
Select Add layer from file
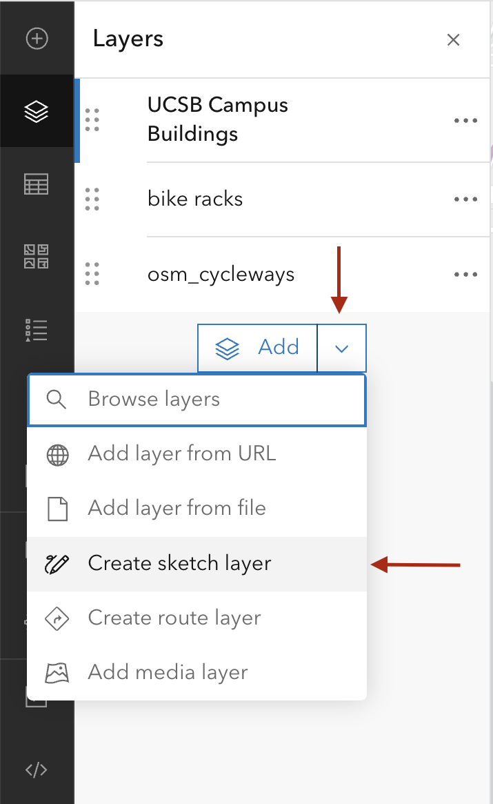(177, 509)
